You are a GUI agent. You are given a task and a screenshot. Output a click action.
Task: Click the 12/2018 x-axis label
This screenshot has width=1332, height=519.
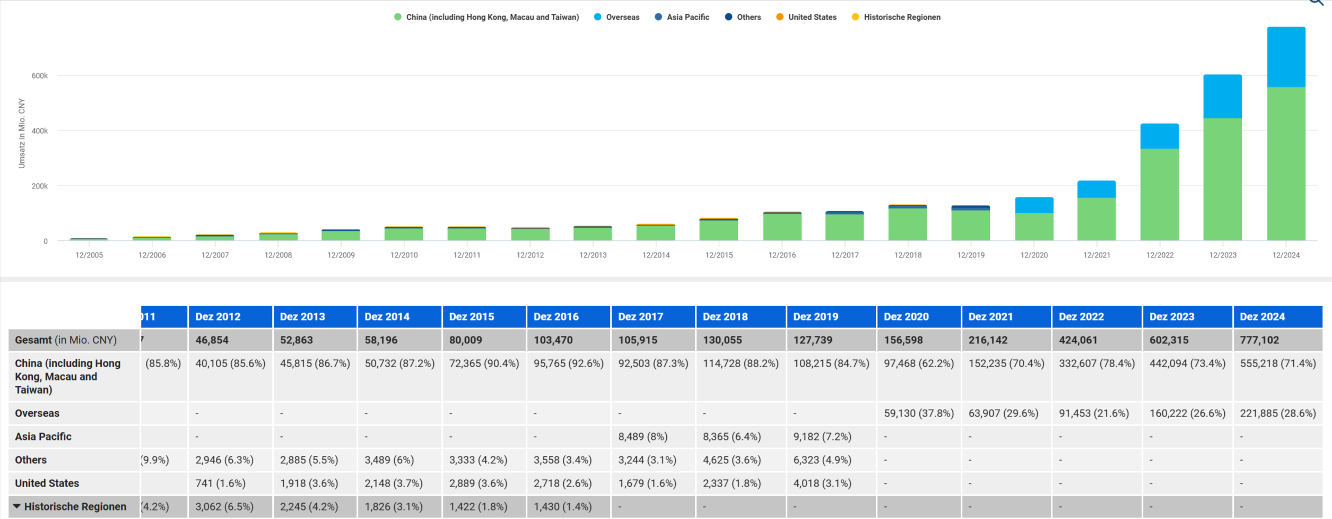point(908,255)
